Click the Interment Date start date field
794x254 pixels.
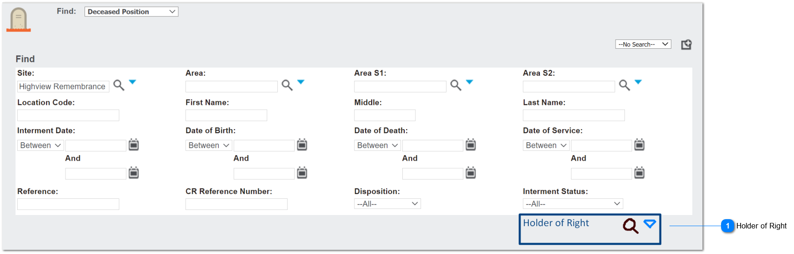[96, 145]
